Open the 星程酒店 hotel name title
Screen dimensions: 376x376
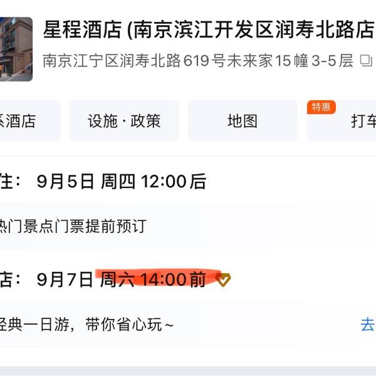[209, 29]
